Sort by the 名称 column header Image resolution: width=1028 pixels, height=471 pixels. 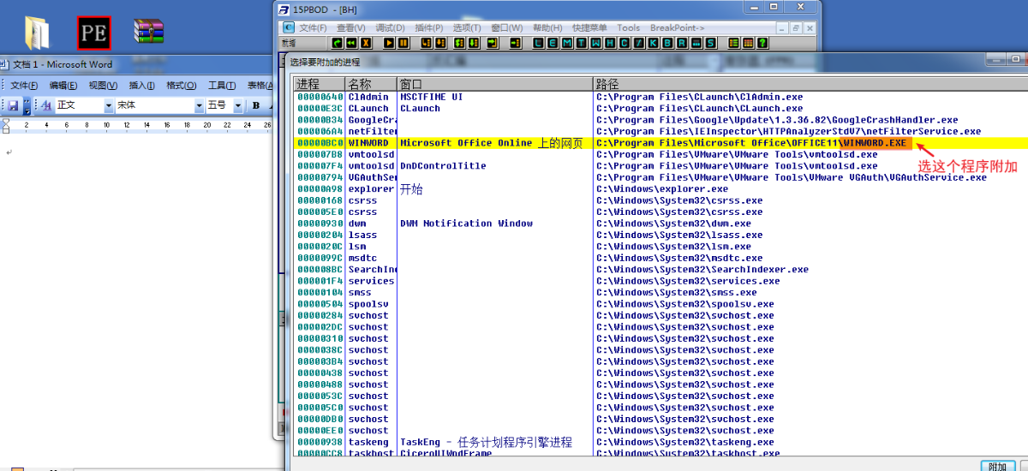[x=371, y=84]
